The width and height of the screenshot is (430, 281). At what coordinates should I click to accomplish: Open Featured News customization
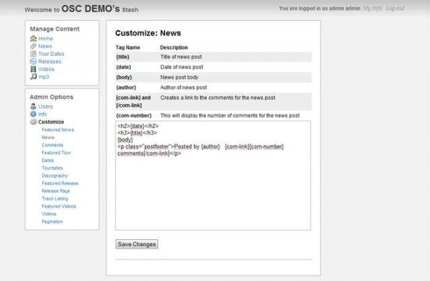tap(58, 129)
